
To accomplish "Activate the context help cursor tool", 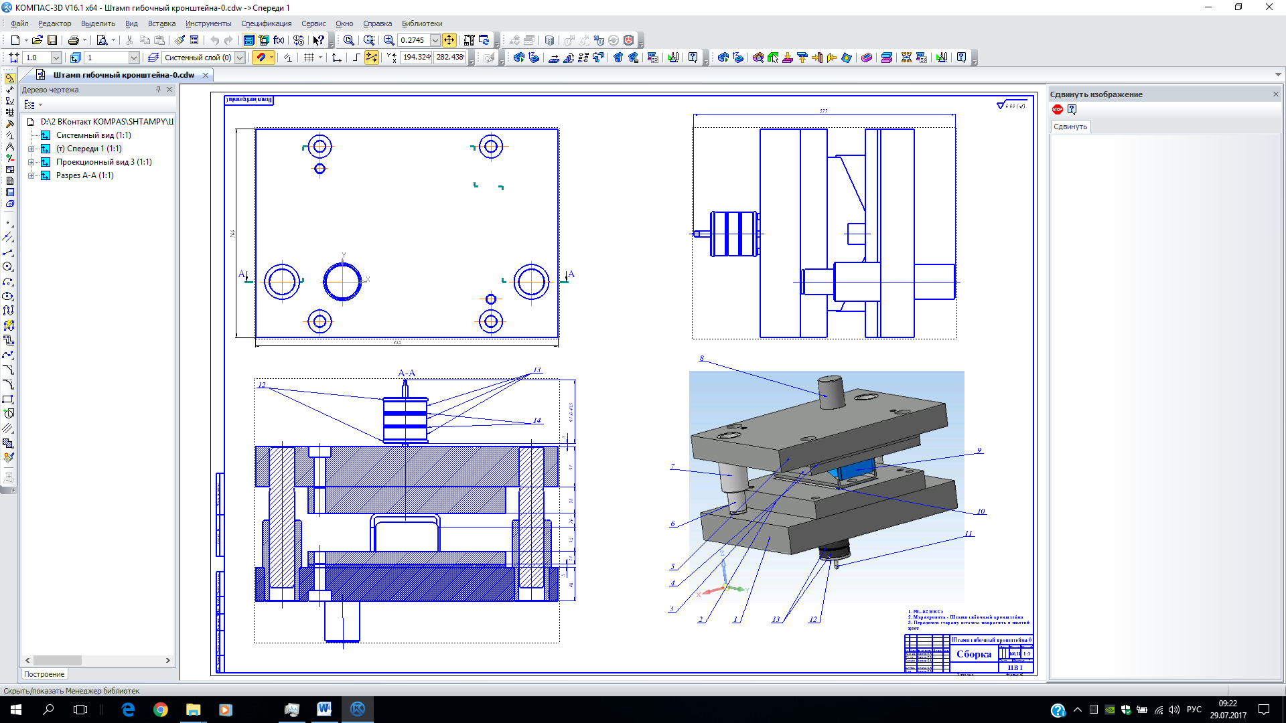I will tap(319, 40).
